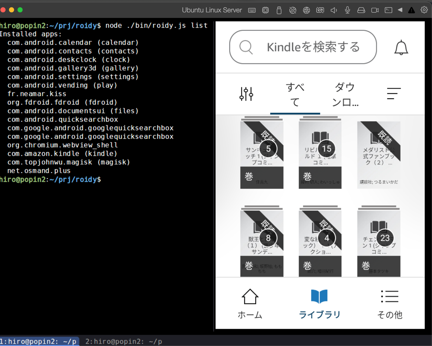The width and height of the screenshot is (432, 346).
Task: Open the サンドイッチ book series with badge 5
Action: [262, 152]
